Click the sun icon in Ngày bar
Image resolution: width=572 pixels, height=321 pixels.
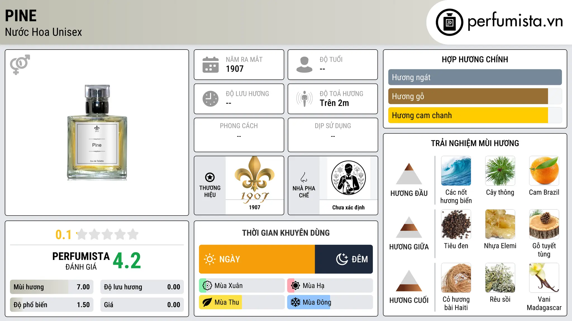(x=209, y=259)
